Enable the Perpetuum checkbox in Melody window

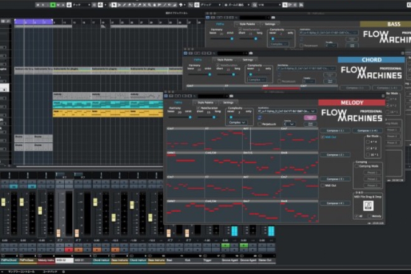[x=261, y=124]
